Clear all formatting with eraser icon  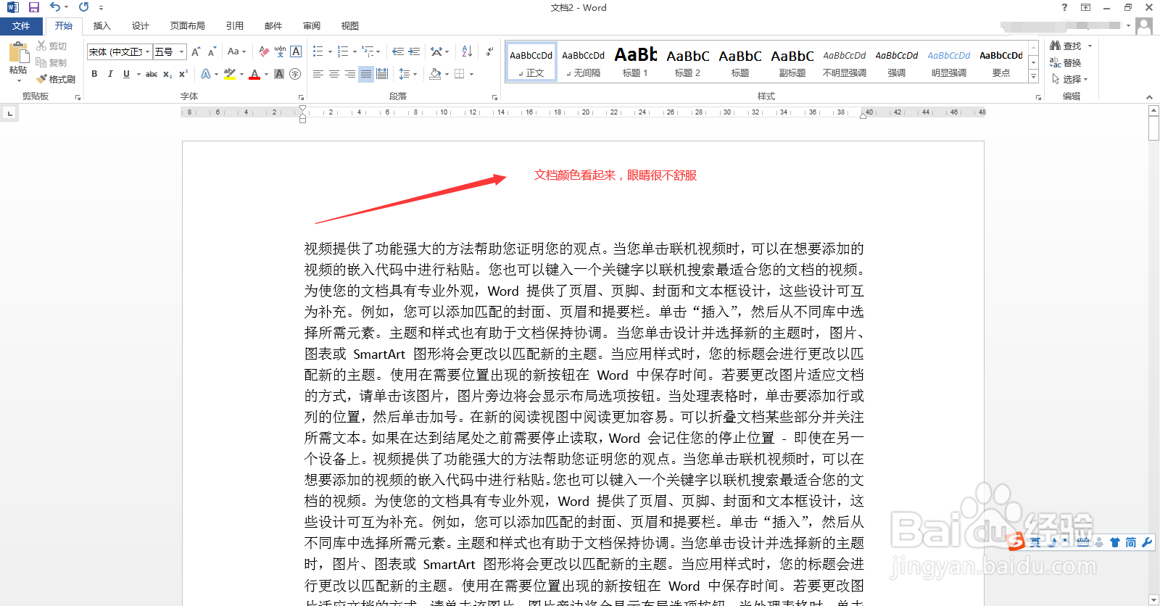tap(264, 51)
